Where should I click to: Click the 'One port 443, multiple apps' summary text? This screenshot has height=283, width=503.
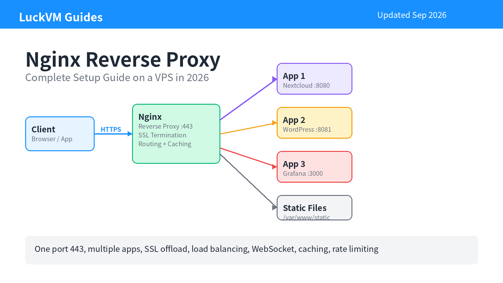click(x=207, y=249)
